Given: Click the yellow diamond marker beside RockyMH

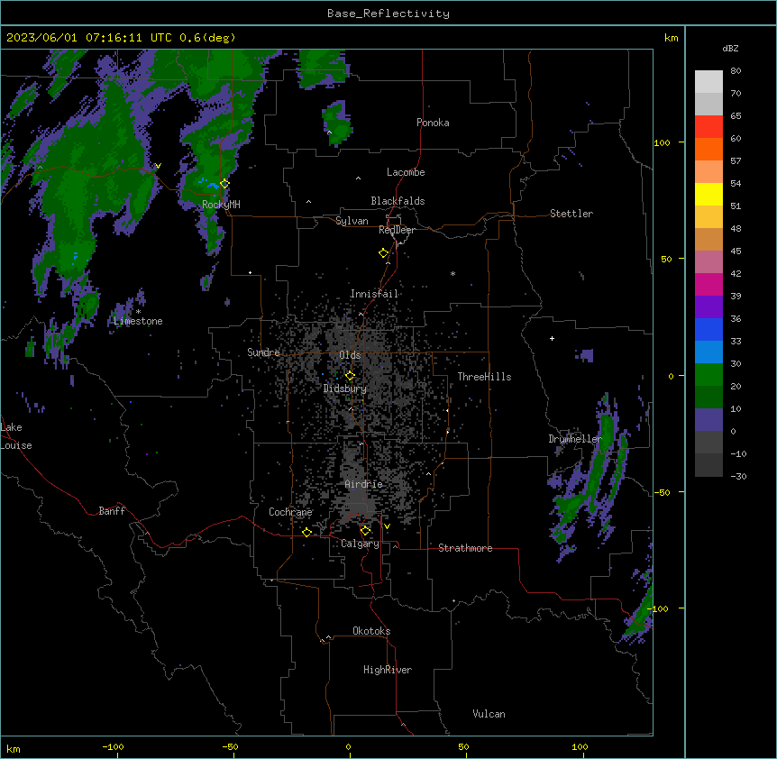Looking at the screenshot, I should pos(224,184).
